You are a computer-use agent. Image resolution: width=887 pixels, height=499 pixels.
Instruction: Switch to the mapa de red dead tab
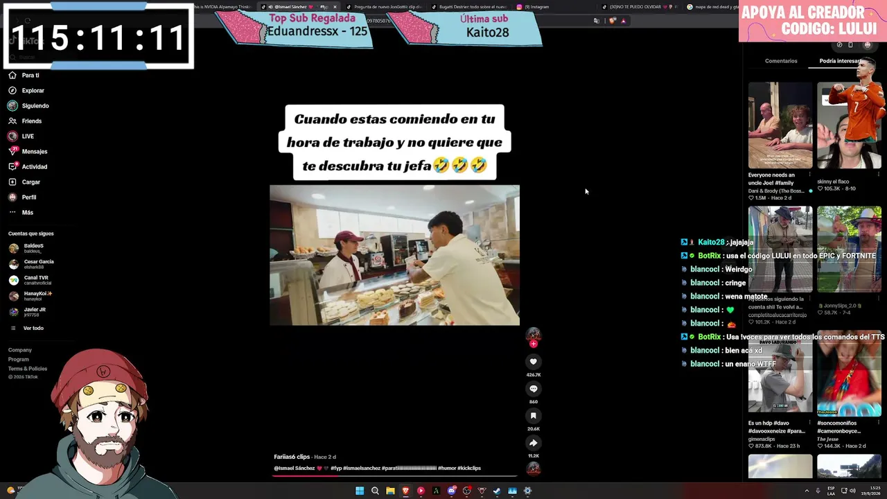click(x=712, y=7)
